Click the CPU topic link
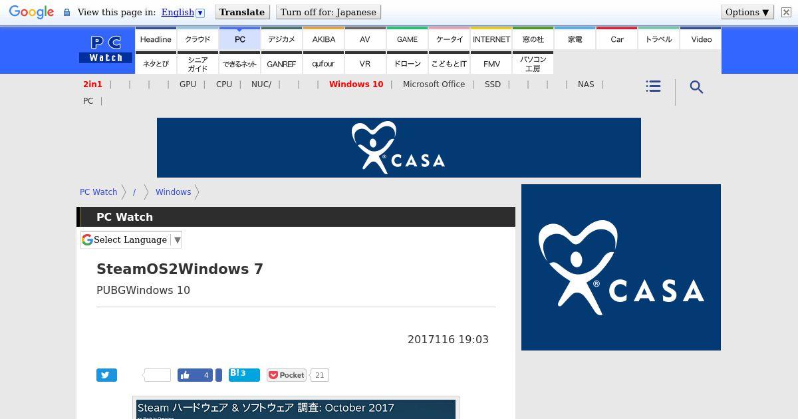This screenshot has height=419, width=798. tap(224, 84)
